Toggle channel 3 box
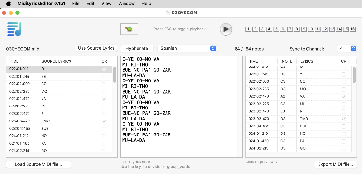362x174 pixels. tap(262, 29)
